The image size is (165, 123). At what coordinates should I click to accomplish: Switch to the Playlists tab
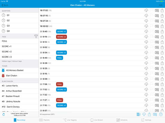pyautogui.click(x=44, y=120)
